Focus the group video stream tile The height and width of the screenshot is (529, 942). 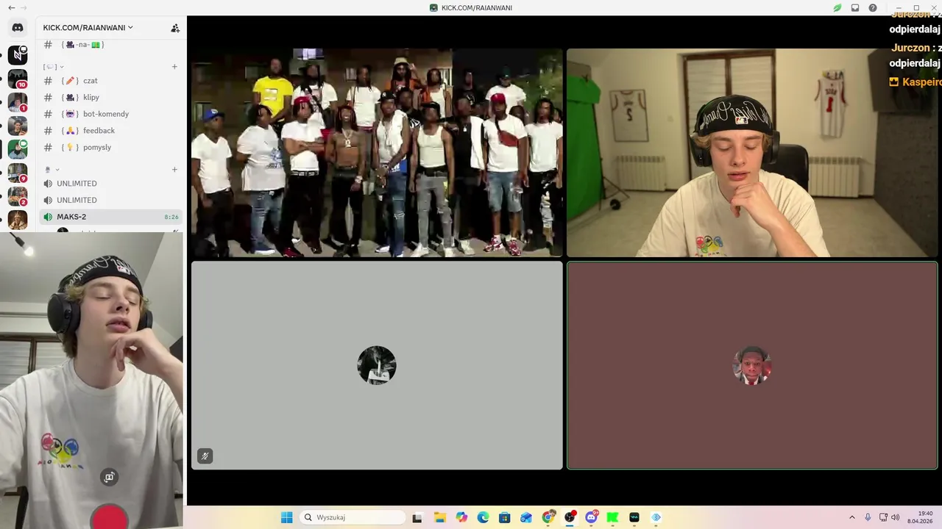[x=377, y=153]
